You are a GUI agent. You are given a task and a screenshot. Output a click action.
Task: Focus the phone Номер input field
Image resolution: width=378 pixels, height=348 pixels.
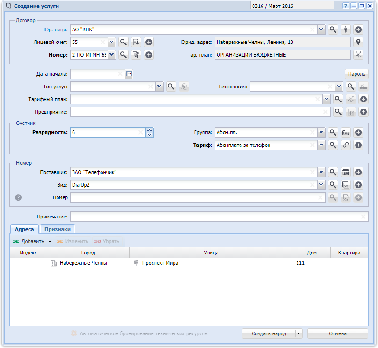198,197
